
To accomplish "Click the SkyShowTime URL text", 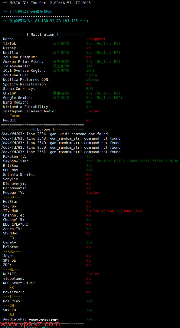I will (x=146, y=161).
